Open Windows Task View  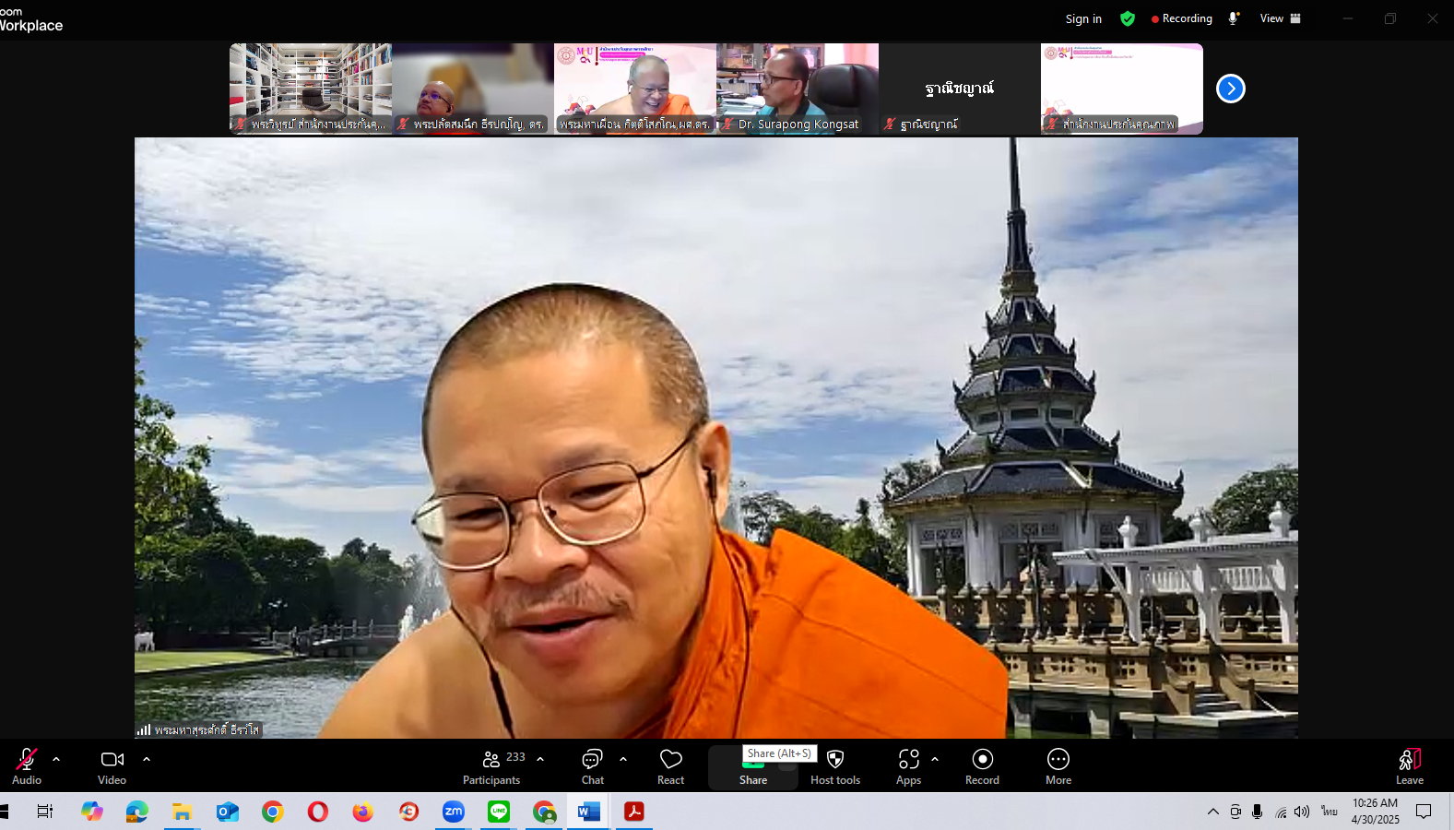pos(44,812)
